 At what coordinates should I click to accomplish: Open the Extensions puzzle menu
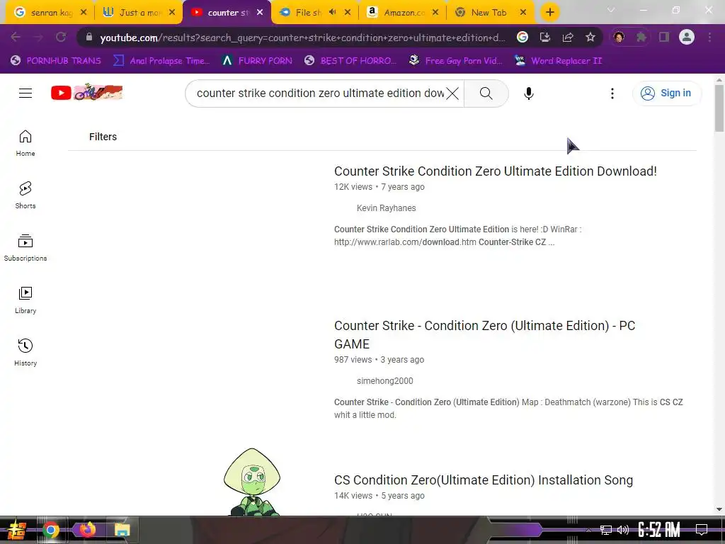pos(641,37)
